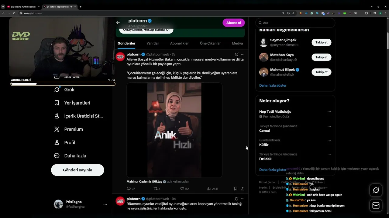Screen dimensions: 389x218
Task: Ask Grok about the 7s platcorn post
Action: click(236, 54)
